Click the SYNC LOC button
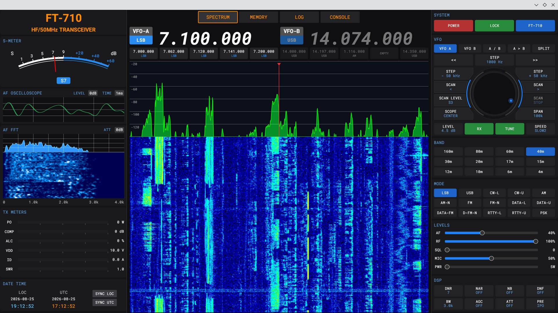558x313 pixels. tap(105, 294)
